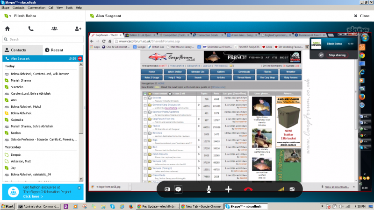Click the create group icon

coord(54,28)
